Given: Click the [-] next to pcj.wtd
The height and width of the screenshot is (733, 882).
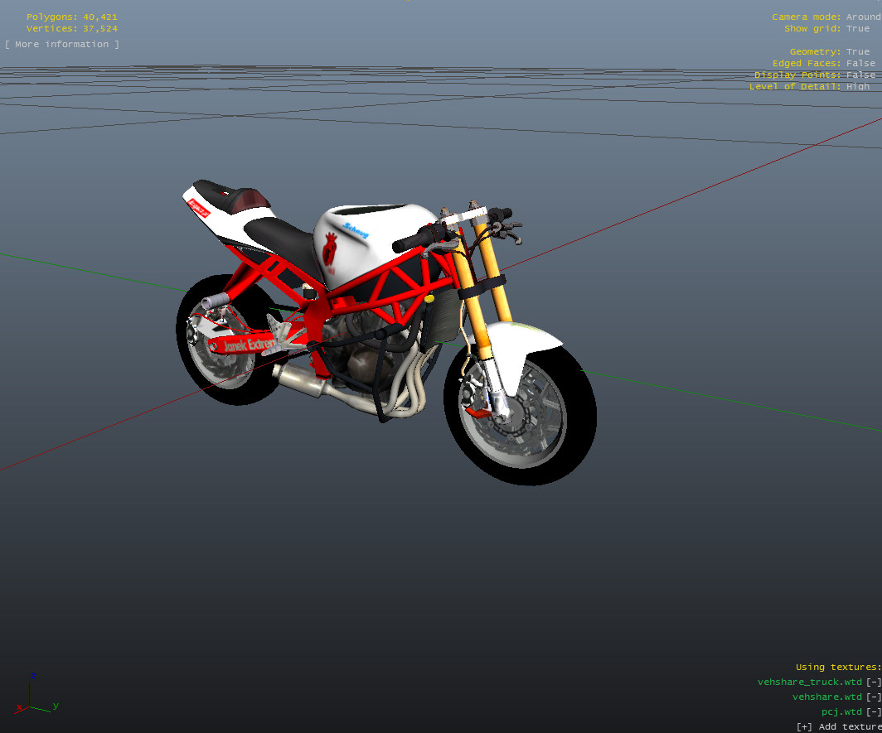Looking at the screenshot, I should coord(873,711).
